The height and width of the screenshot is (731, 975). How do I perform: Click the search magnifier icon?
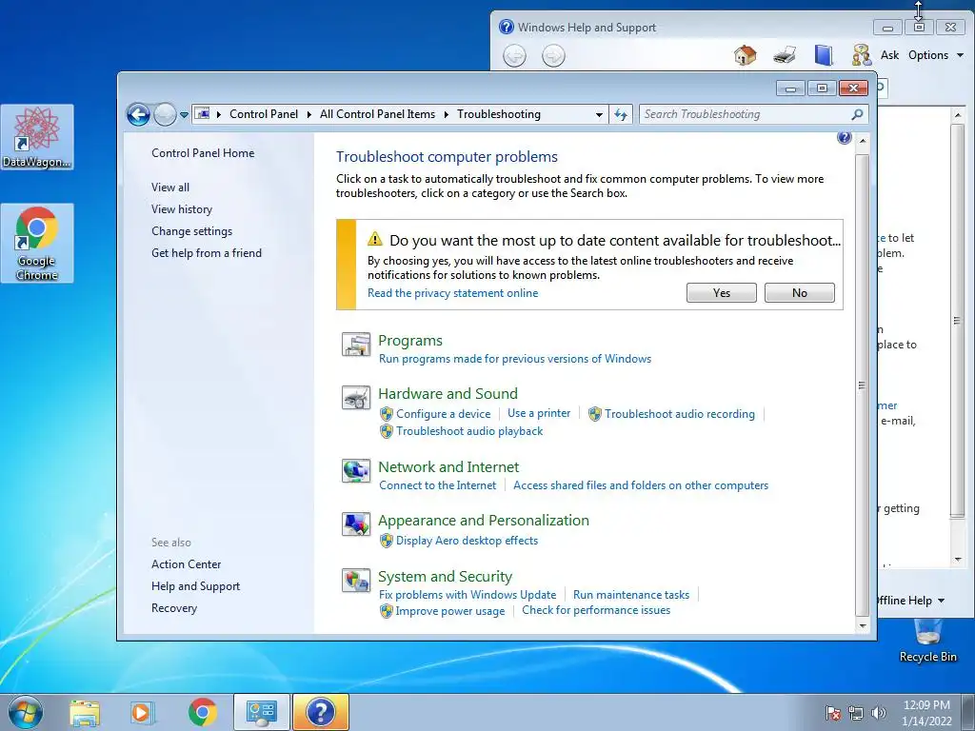[x=858, y=114]
